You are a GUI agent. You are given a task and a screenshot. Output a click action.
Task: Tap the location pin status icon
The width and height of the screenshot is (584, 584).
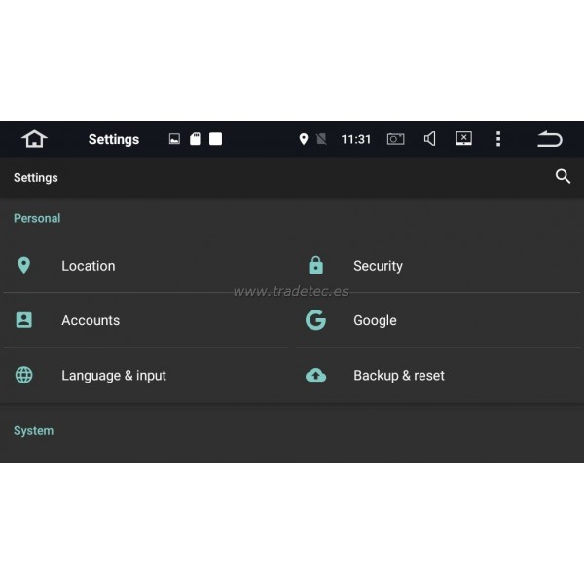[303, 139]
